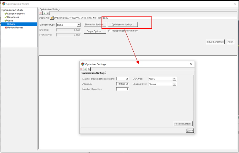This screenshot has height=153, width=239.
Task: Click the fx icon in the Optimizer Settings dialog
Action: [x=89, y=69]
